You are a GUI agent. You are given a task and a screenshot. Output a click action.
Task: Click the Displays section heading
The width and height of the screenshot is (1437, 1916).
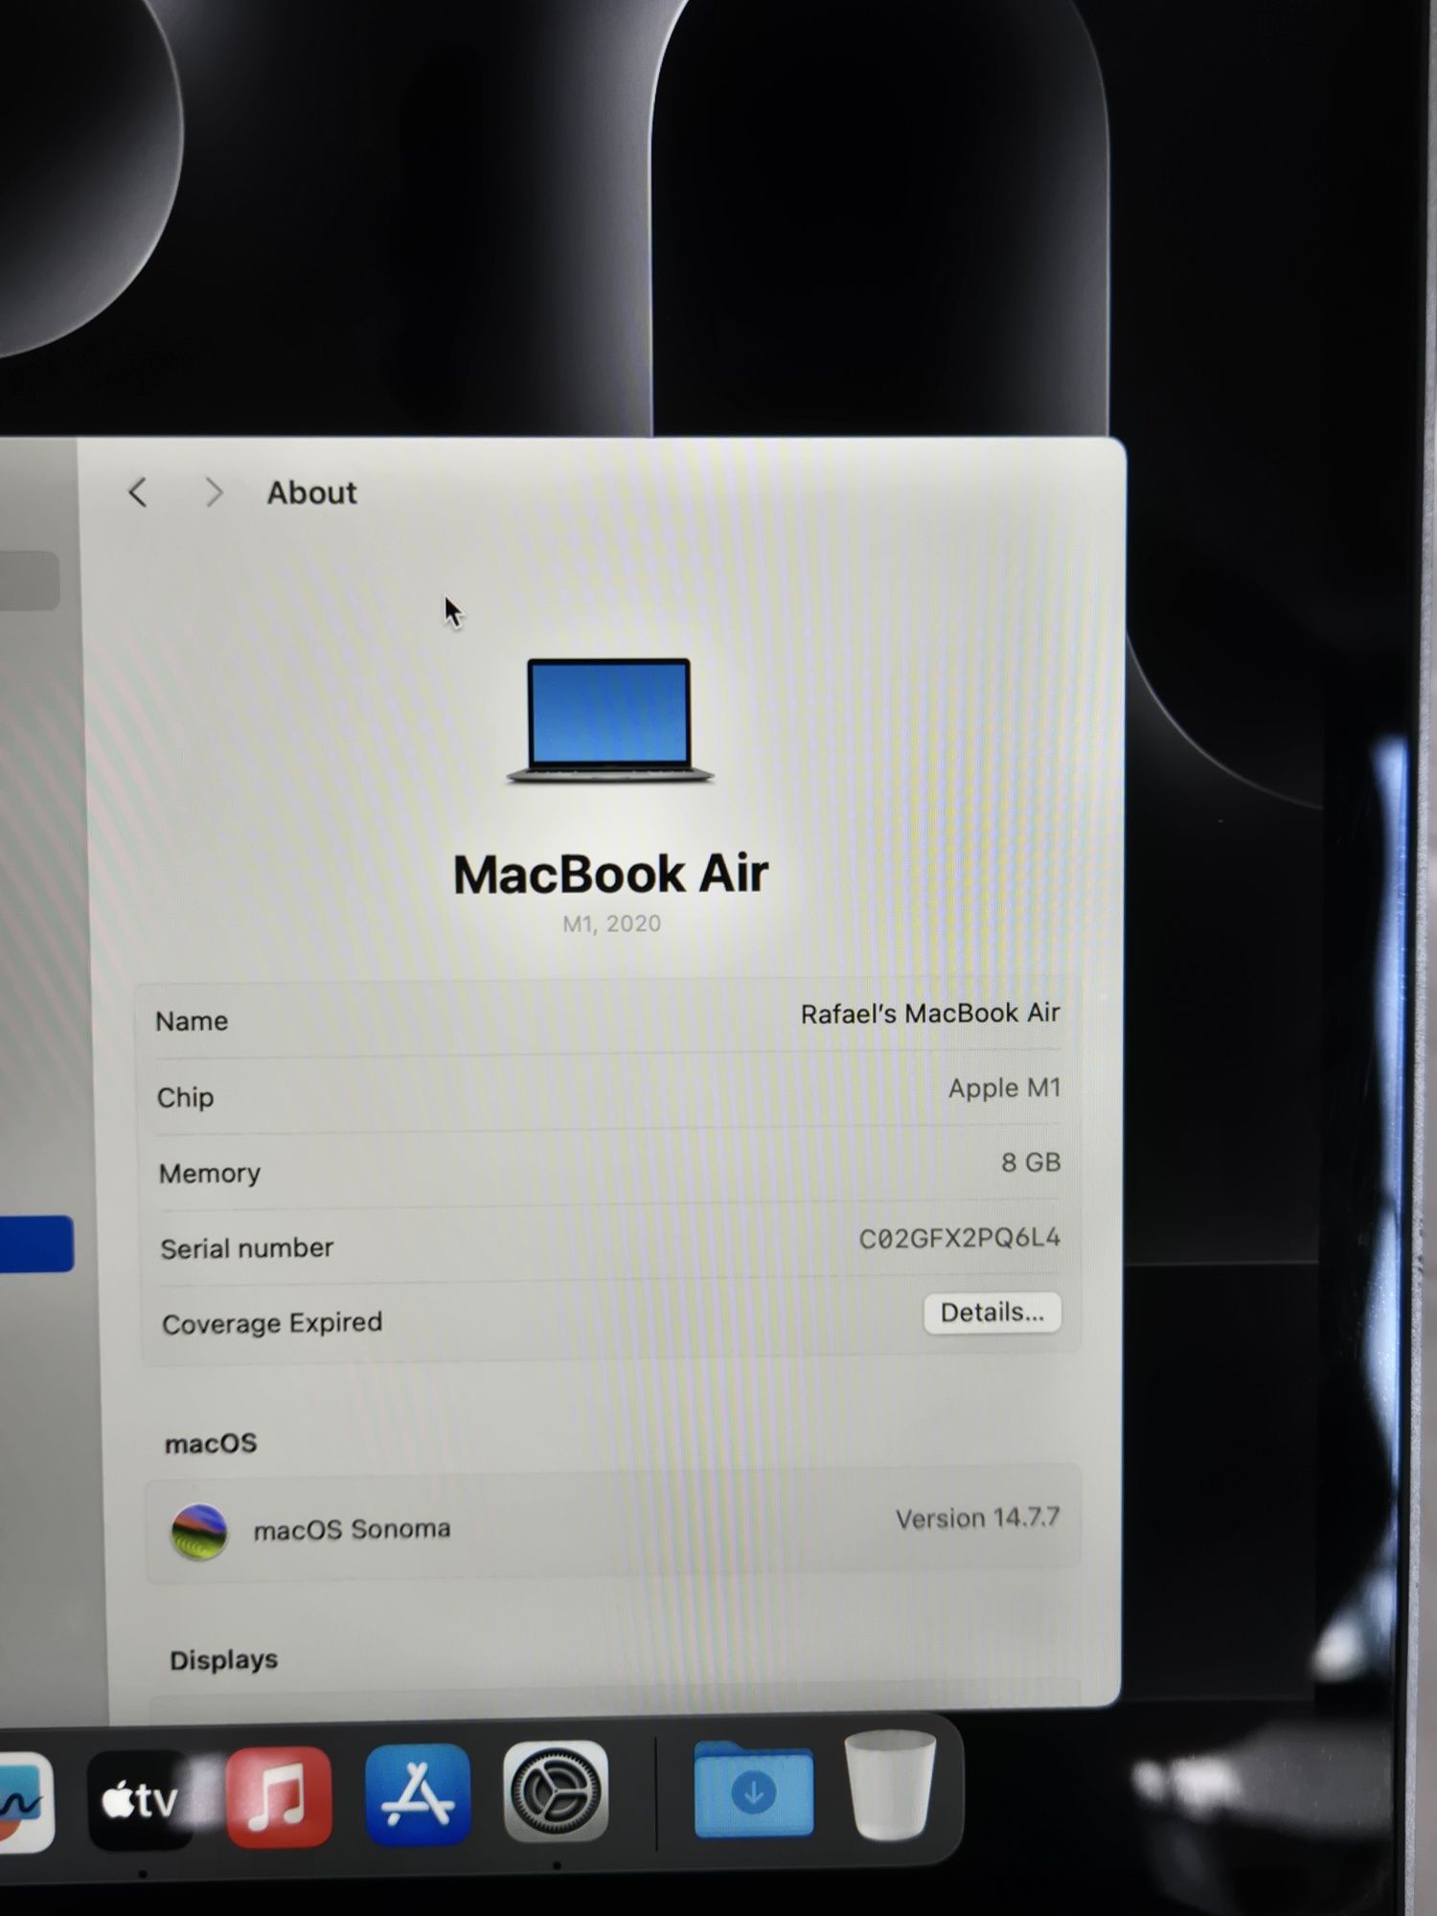pos(223,1660)
